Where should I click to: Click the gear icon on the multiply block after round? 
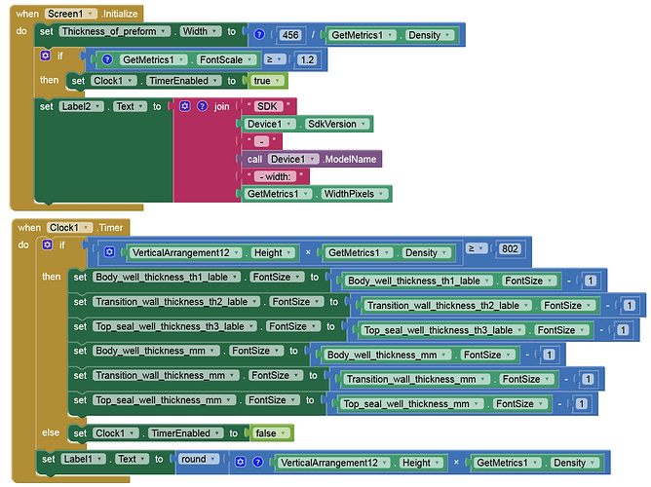(240, 462)
